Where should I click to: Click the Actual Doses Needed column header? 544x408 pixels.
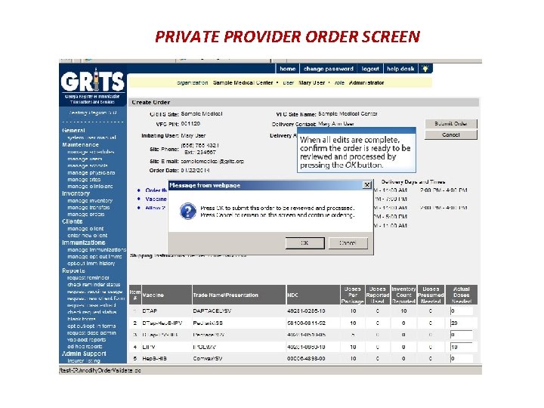462,295
